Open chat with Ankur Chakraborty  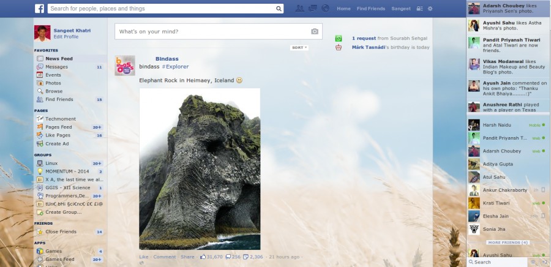(508, 190)
